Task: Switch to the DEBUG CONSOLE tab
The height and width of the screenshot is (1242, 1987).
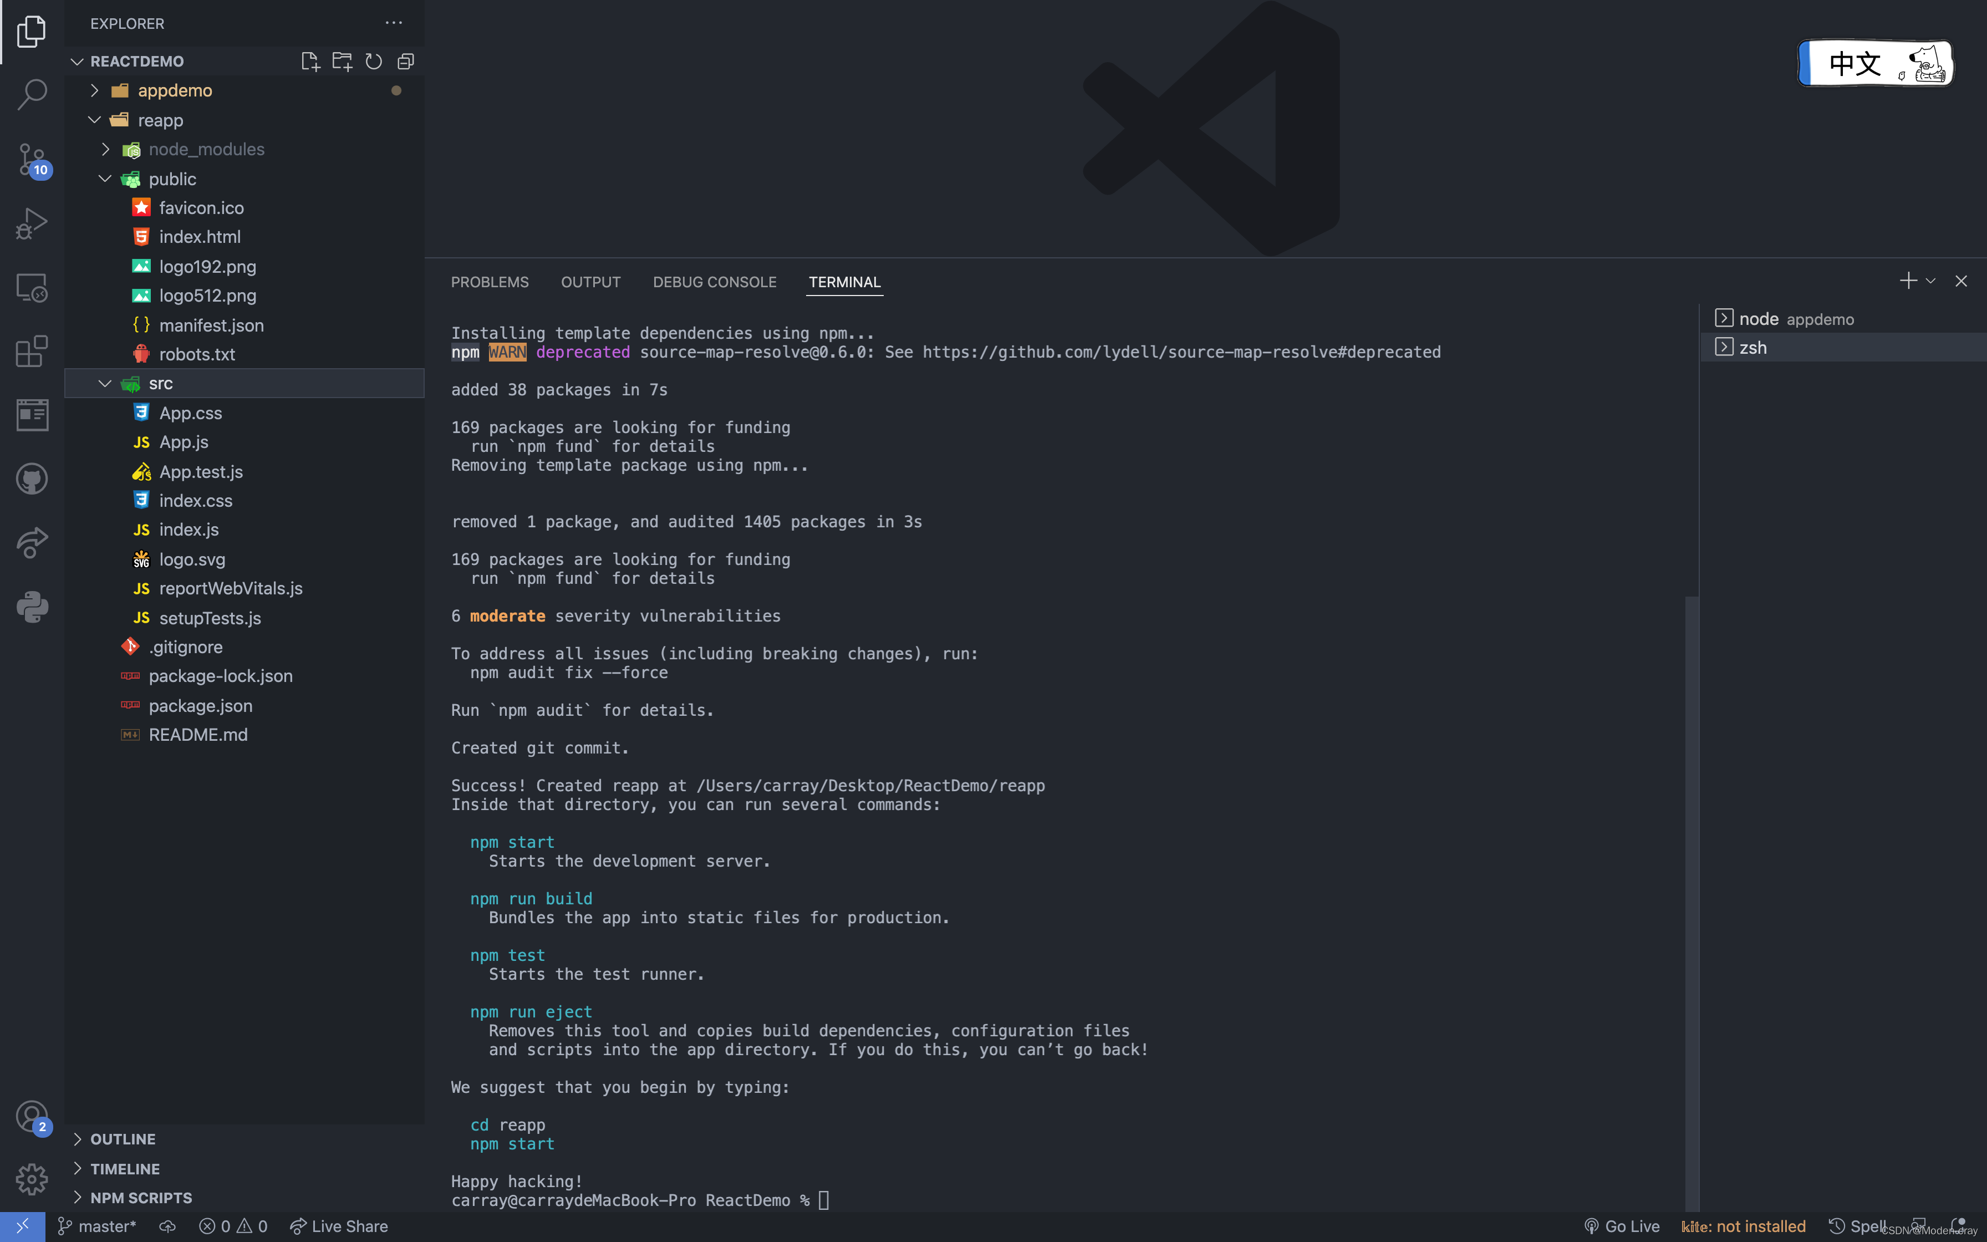Action: pos(714,282)
